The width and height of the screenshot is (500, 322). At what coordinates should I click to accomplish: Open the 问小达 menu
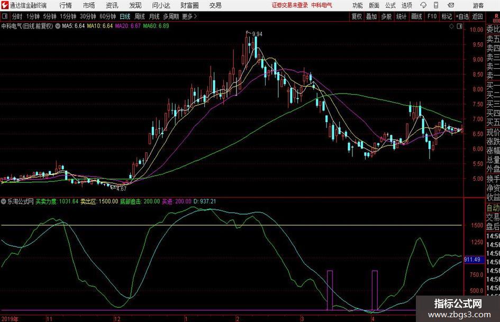tap(161, 5)
